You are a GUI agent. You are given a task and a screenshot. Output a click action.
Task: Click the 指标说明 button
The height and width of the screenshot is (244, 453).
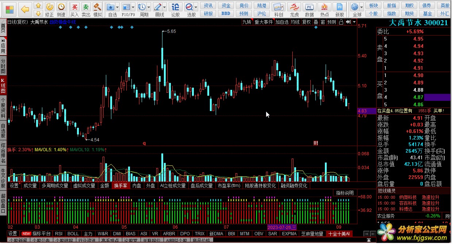[345, 193]
